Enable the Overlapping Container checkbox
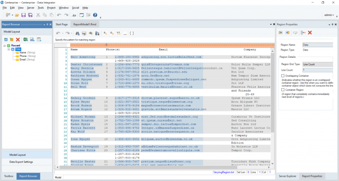Viewport: 339px width, 181px height. 283,76
